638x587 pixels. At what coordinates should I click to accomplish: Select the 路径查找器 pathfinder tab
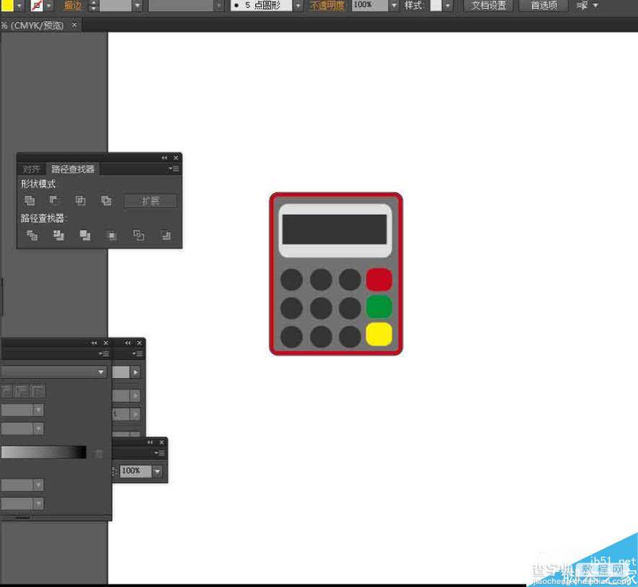point(73,169)
